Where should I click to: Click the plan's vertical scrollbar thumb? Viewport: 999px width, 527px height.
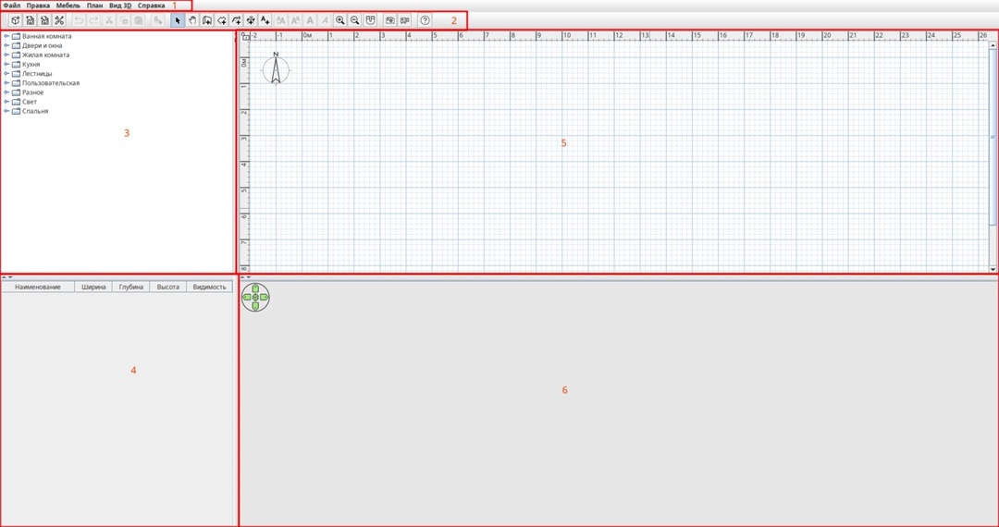click(x=993, y=137)
